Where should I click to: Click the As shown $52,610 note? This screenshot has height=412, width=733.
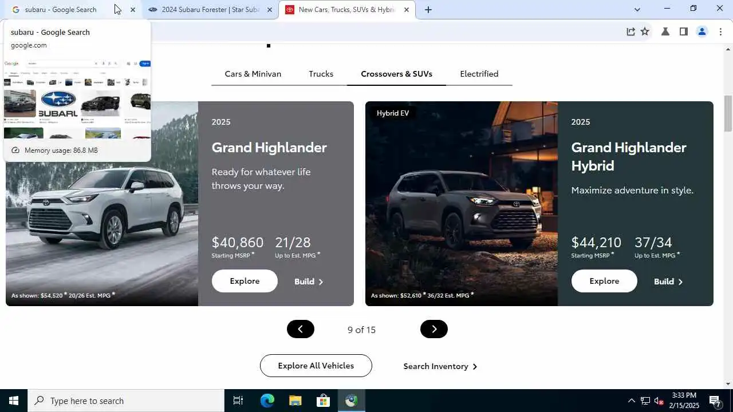(423, 295)
